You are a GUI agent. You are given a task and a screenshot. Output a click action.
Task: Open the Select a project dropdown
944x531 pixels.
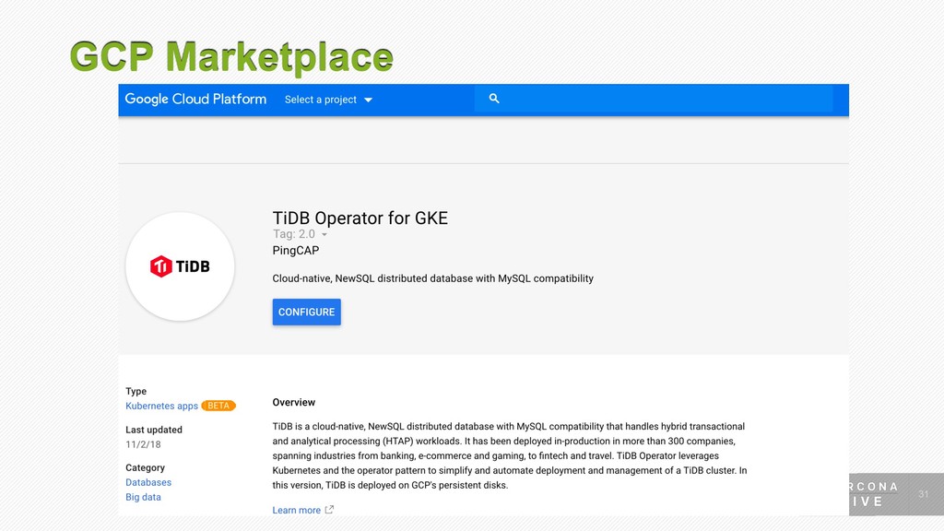point(328,100)
